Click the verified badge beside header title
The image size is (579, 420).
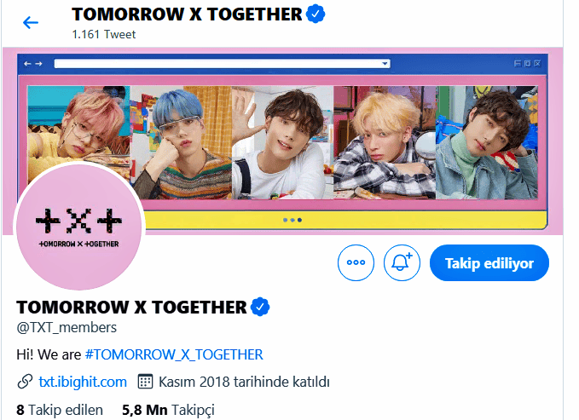tap(316, 14)
